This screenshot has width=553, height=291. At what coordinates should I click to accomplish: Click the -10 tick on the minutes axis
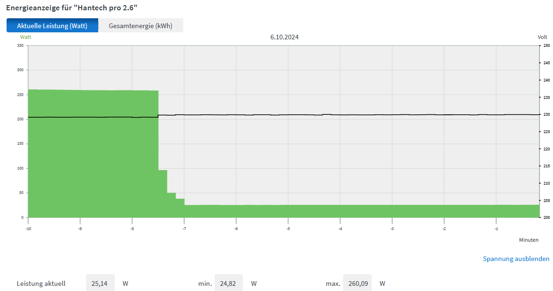(28, 229)
